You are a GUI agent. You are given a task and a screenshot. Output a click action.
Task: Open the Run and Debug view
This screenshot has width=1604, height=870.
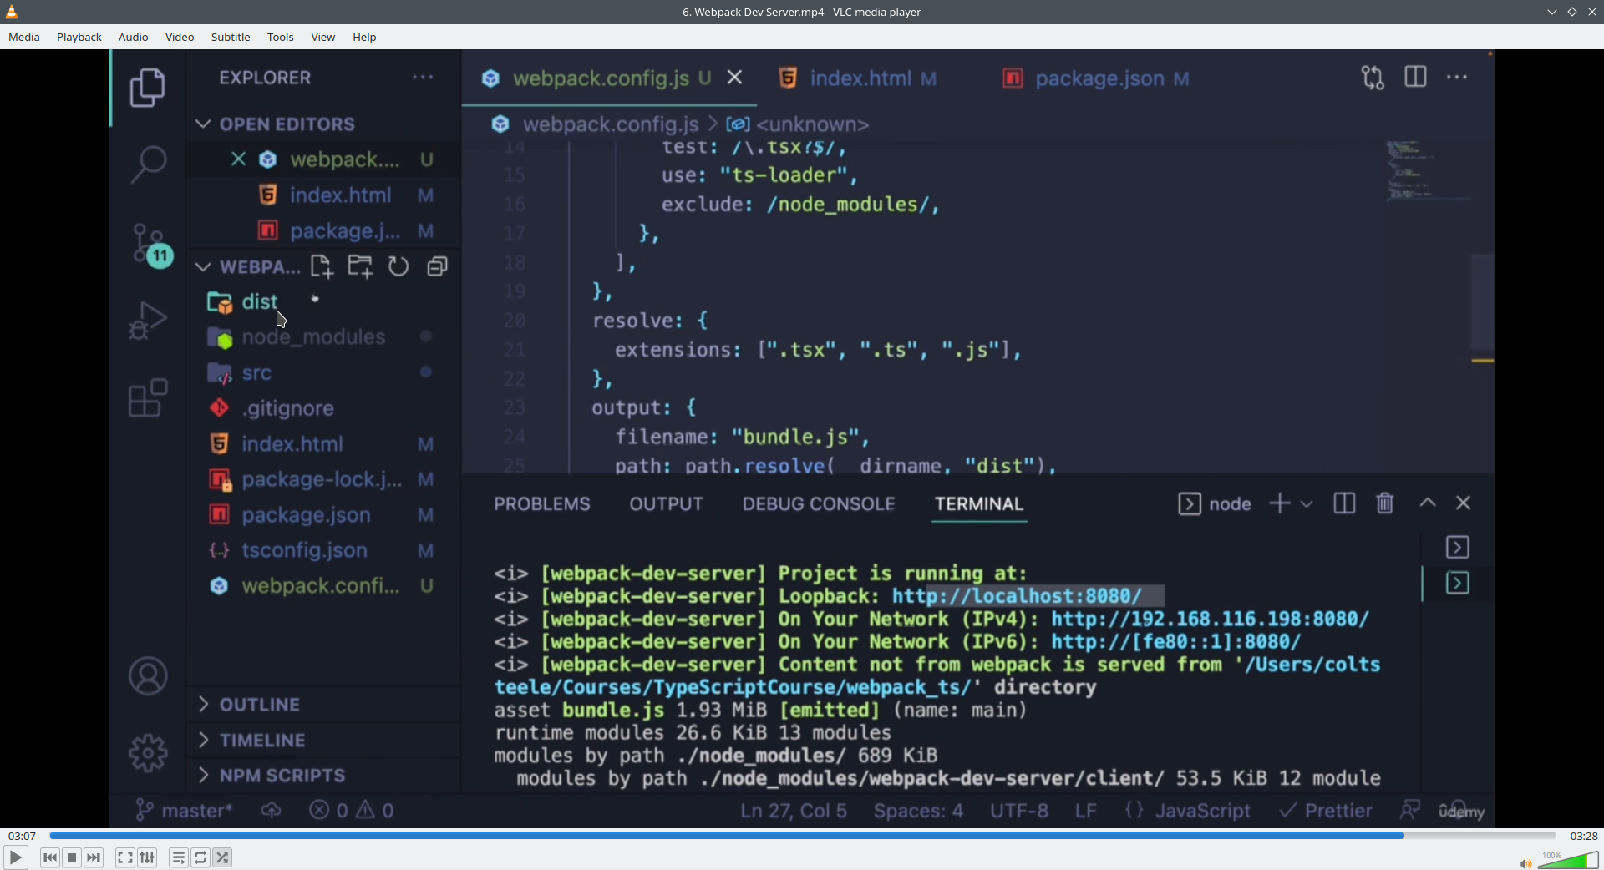point(149,321)
